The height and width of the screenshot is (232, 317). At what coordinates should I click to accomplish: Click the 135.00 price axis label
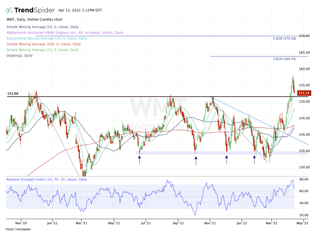[x=304, y=151]
